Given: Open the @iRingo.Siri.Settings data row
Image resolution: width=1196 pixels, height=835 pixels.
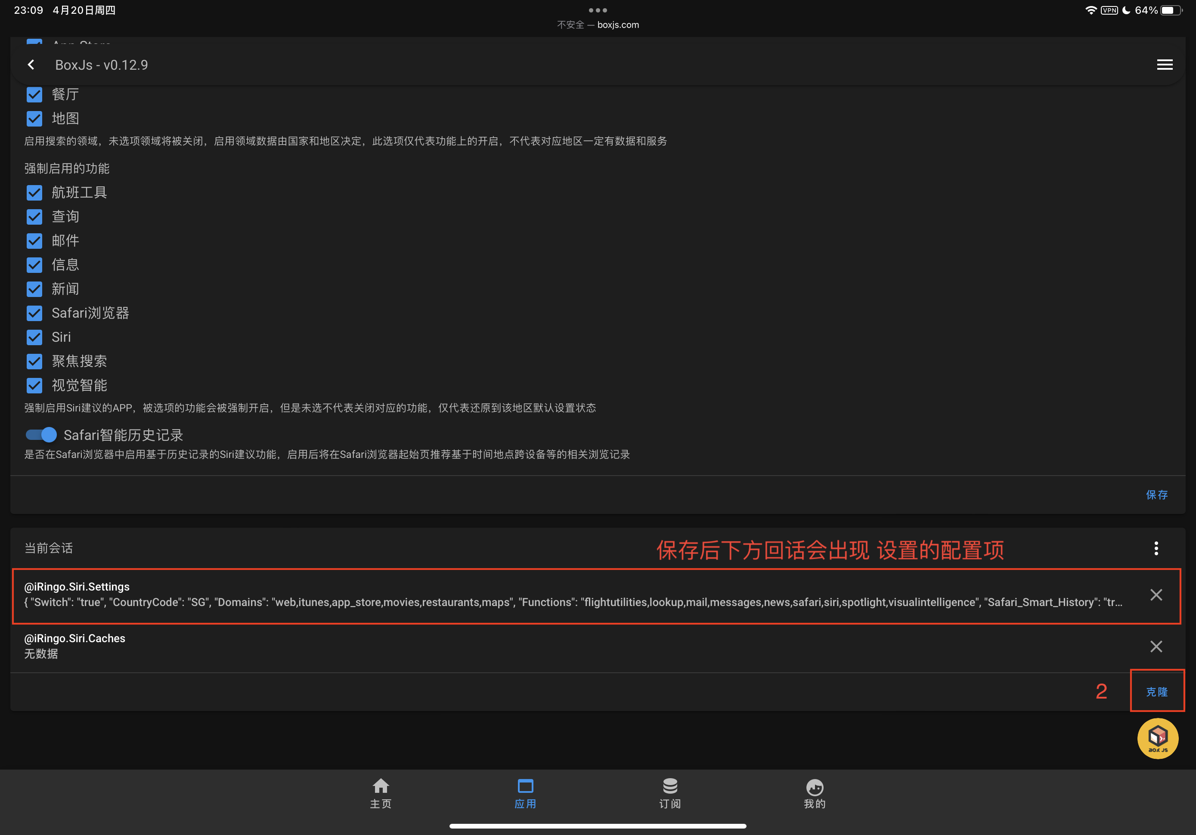Looking at the screenshot, I should pos(573,595).
